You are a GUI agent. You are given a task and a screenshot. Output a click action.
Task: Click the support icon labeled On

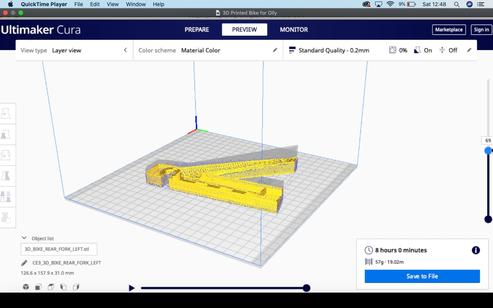(417, 50)
